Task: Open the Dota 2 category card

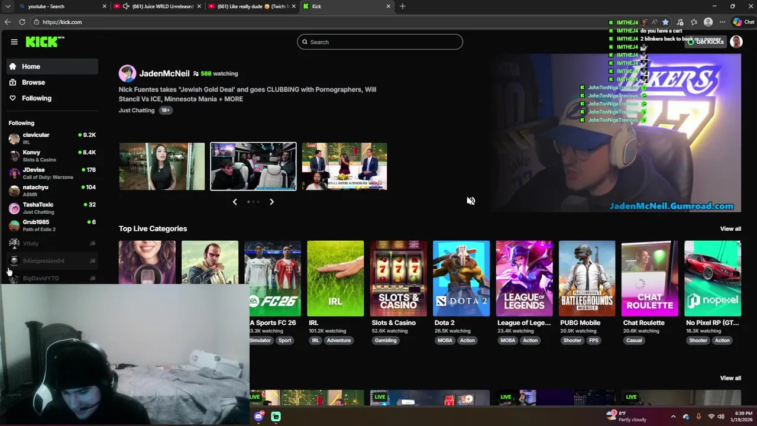Action: tap(461, 278)
